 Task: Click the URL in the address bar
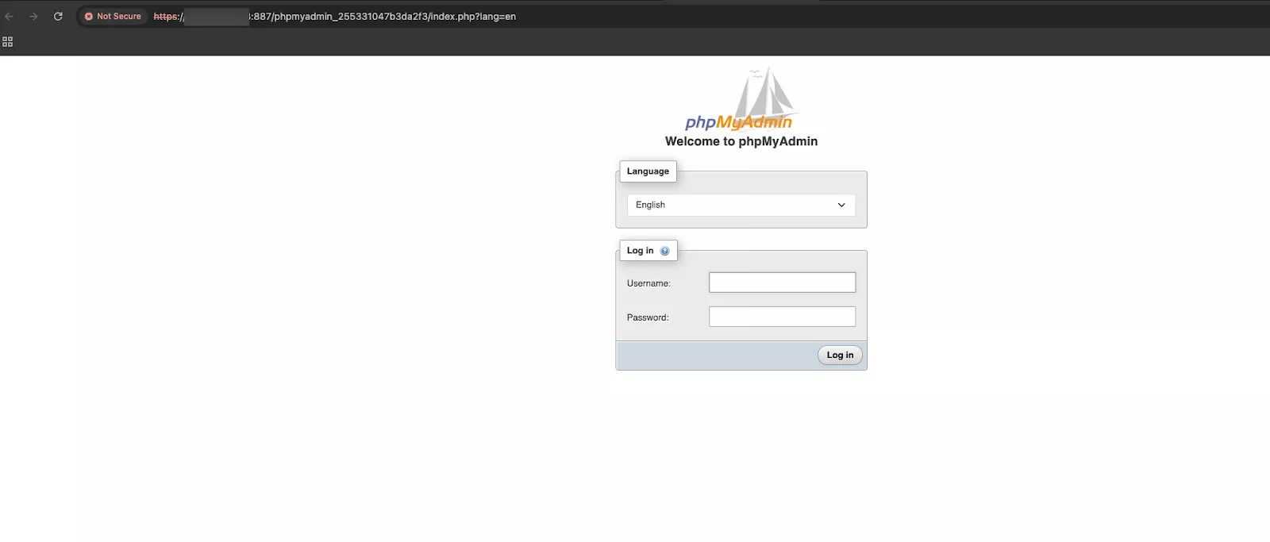334,16
